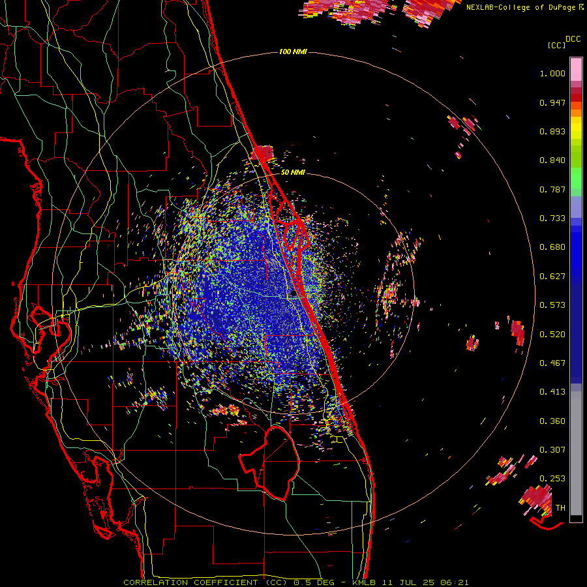Image resolution: width=587 pixels, height=587 pixels.
Task: Pick the gray swatch near 0.307
Action: click(576, 453)
